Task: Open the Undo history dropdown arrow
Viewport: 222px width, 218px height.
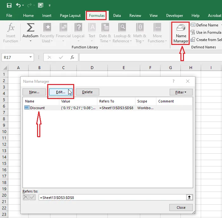Action: pyautogui.click(x=23, y=5)
